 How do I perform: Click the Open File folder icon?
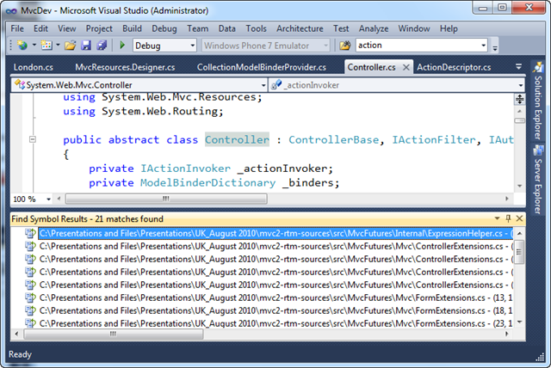[70, 46]
